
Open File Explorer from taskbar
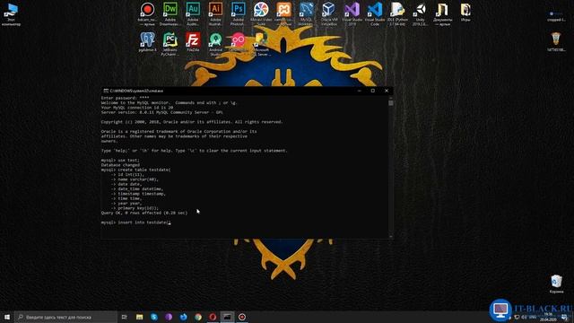tap(140, 317)
